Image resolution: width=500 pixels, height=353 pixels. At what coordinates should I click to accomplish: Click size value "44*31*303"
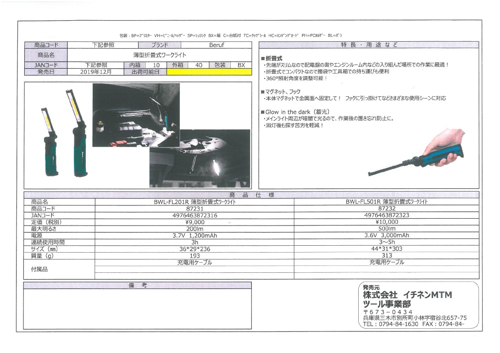click(387, 249)
